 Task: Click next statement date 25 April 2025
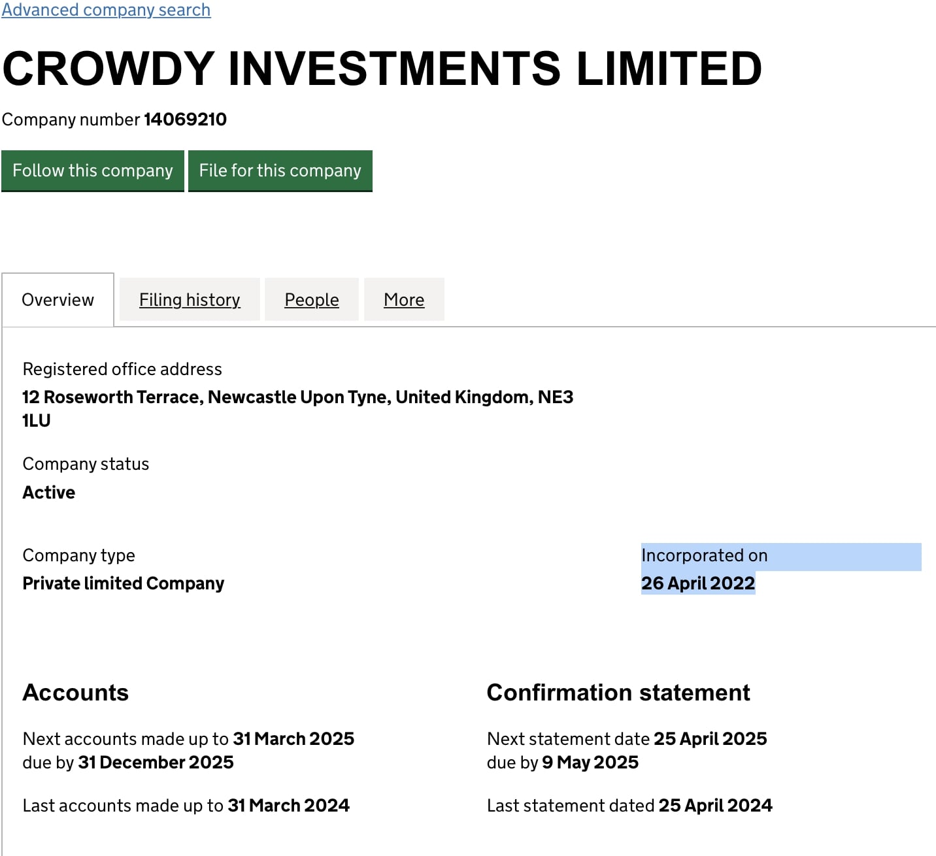(x=710, y=739)
